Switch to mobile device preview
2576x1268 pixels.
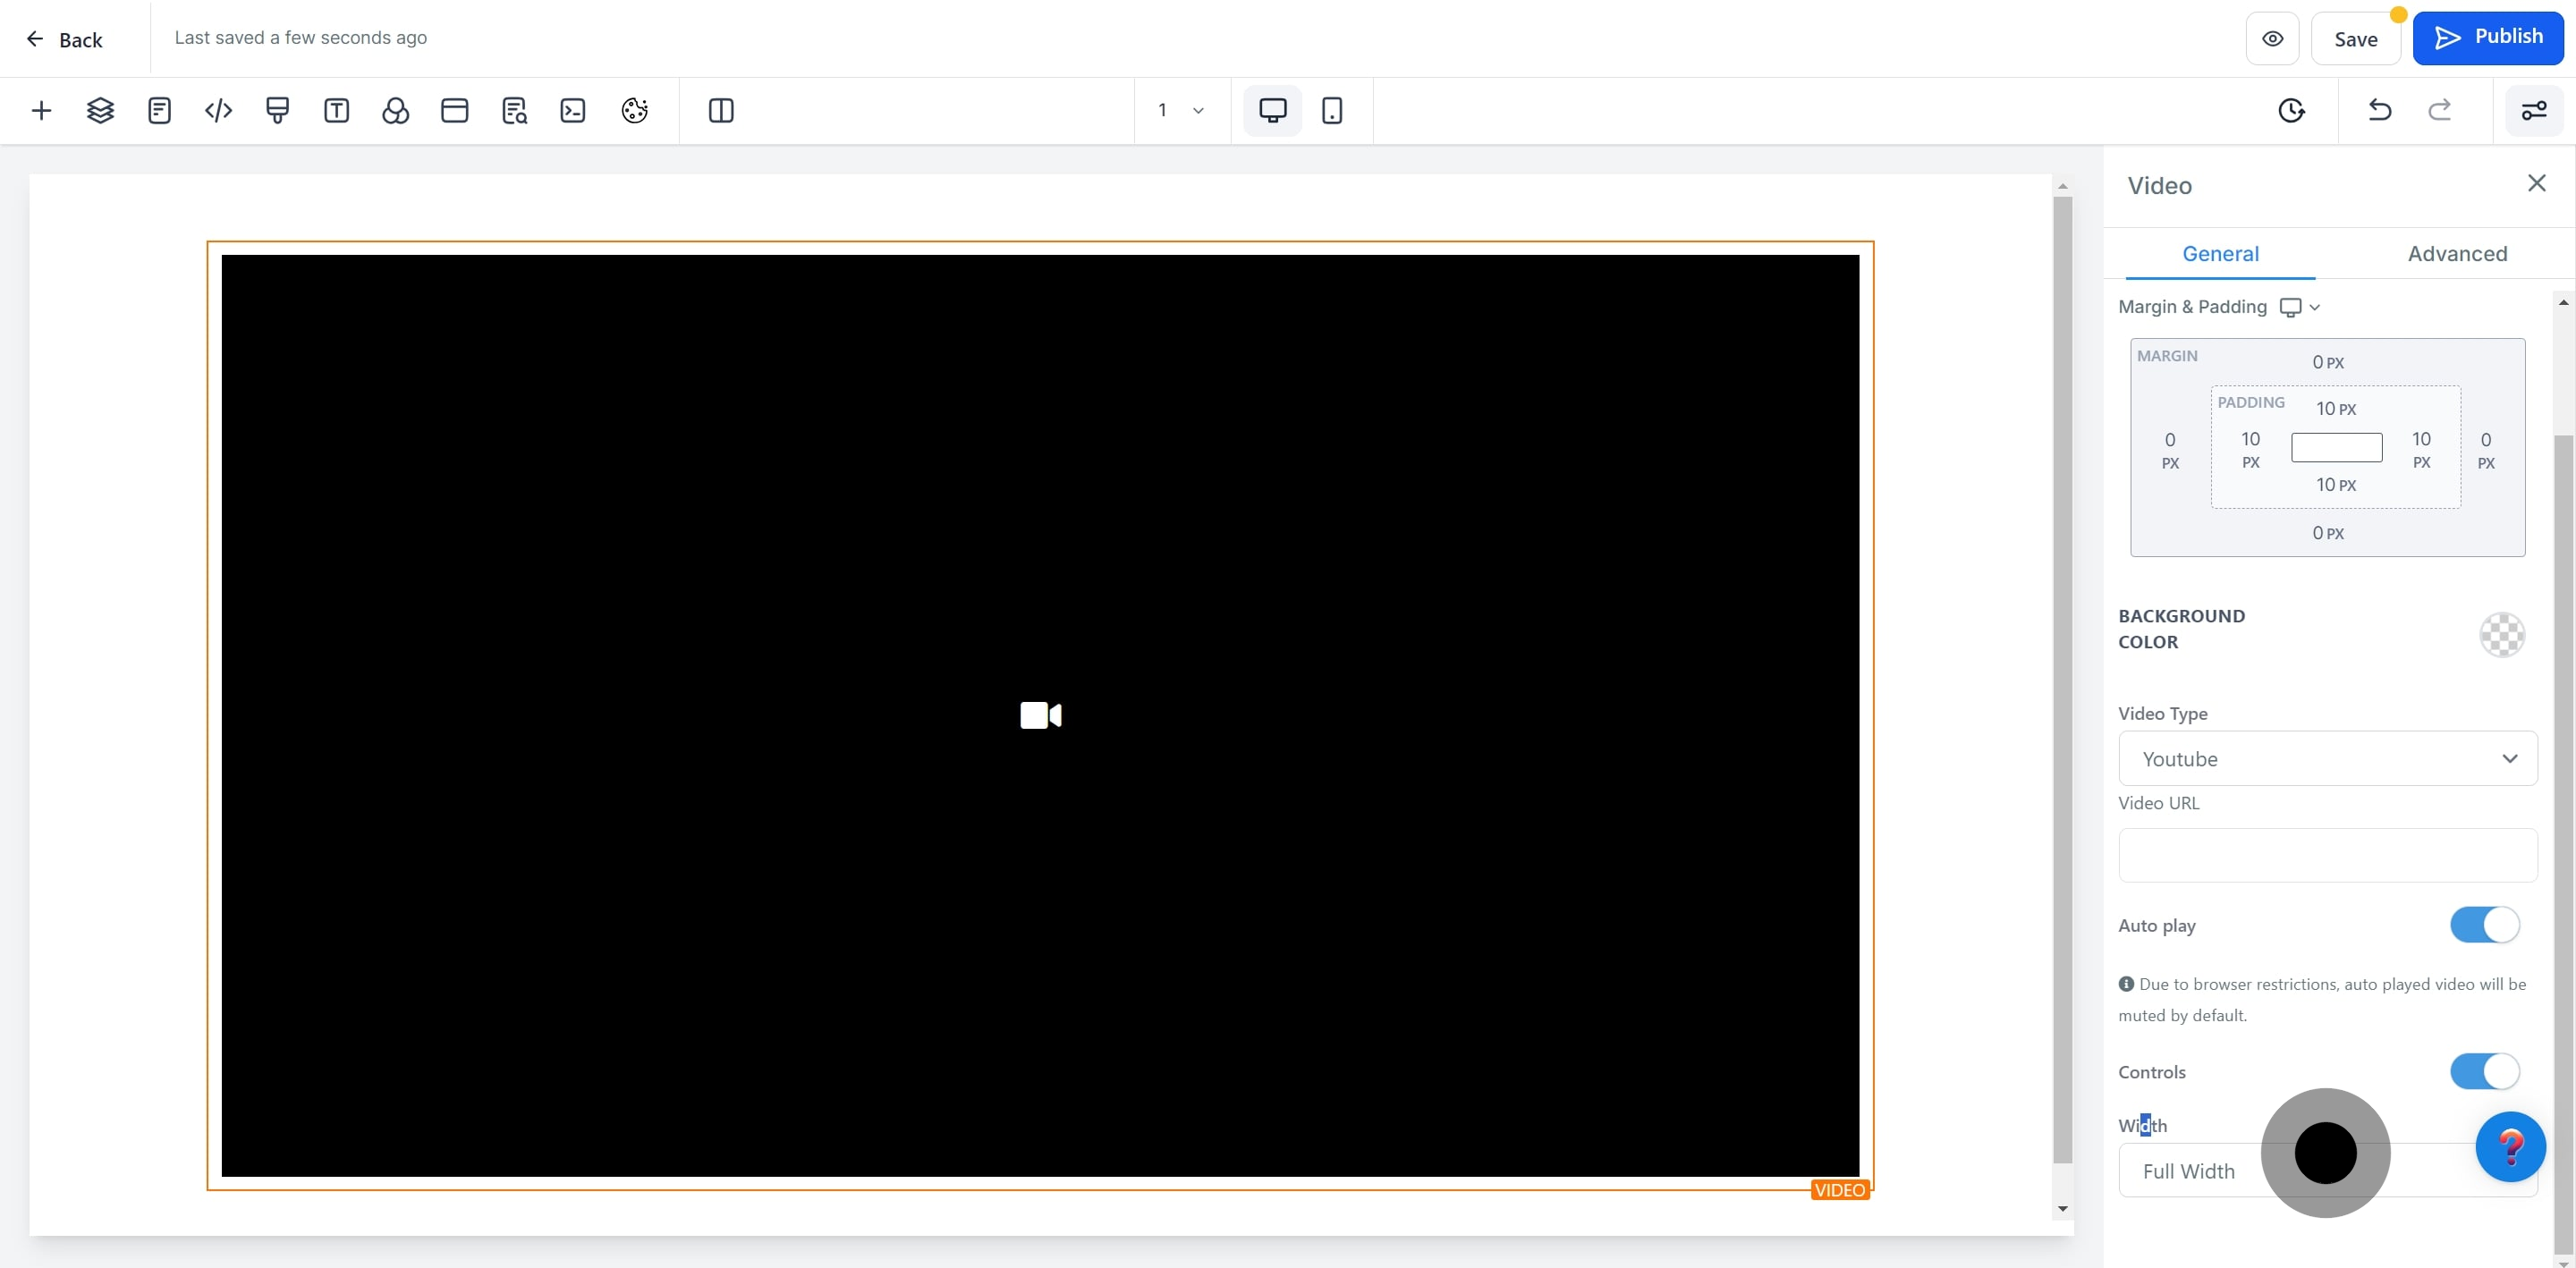(1331, 110)
